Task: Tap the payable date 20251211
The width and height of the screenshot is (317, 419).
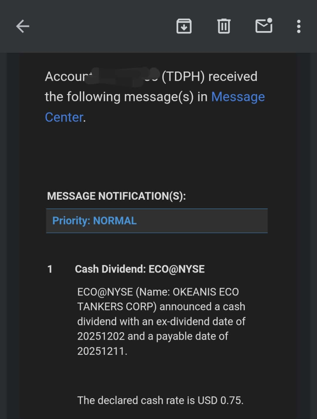Action: pos(102,351)
